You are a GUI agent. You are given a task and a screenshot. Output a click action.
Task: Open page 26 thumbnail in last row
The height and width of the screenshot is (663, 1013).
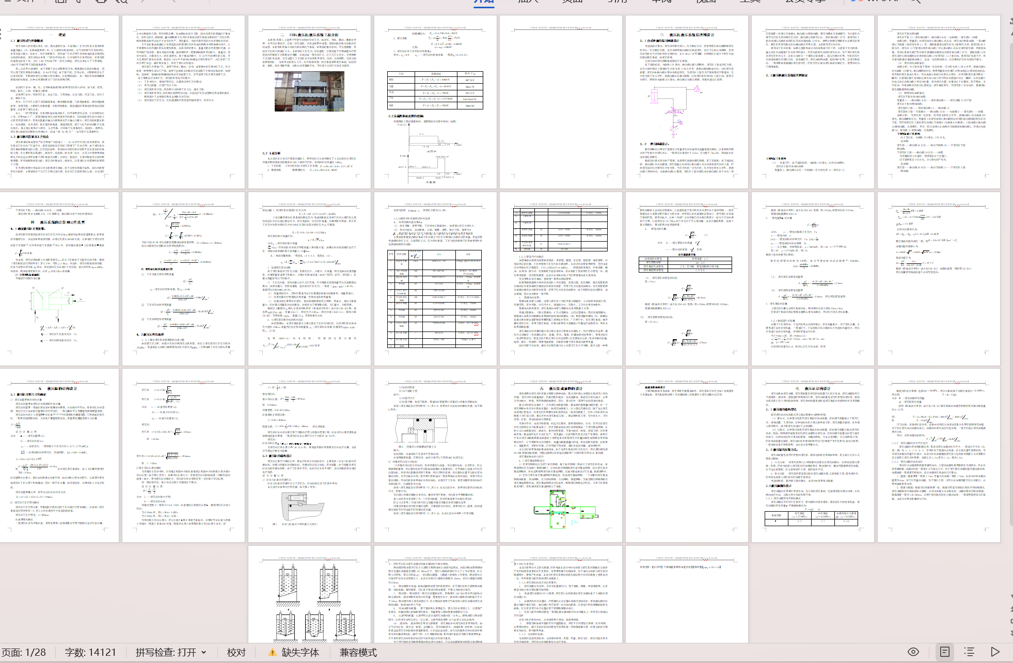[435, 594]
